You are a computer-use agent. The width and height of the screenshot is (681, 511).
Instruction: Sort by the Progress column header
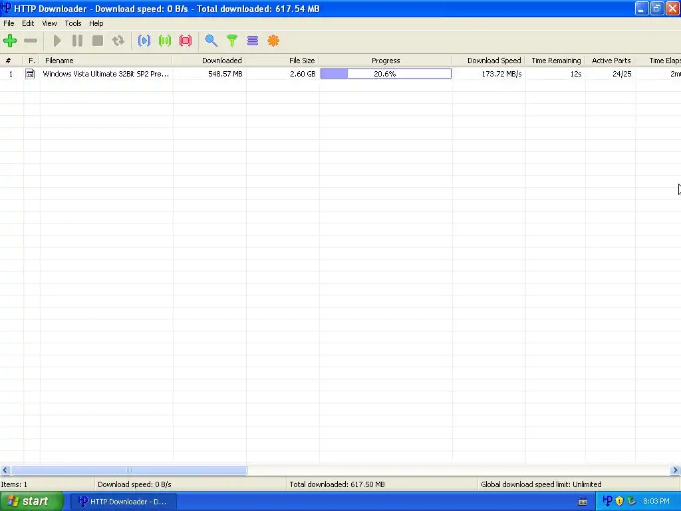coord(386,61)
